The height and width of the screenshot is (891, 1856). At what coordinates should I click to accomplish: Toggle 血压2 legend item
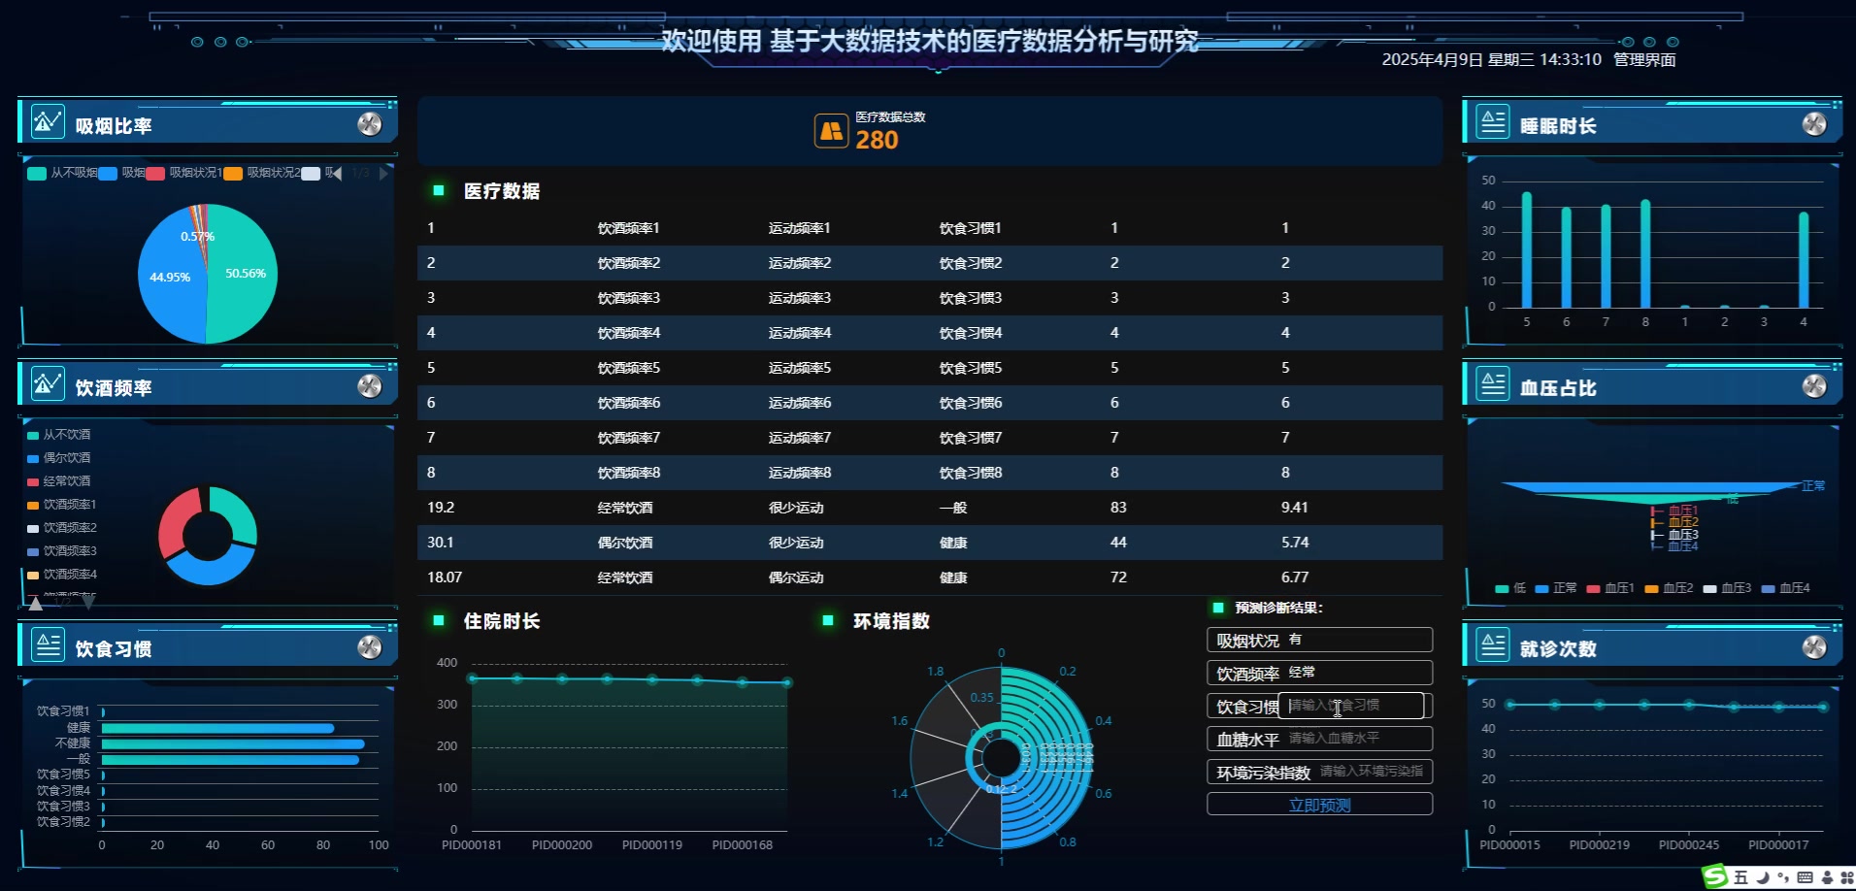pyautogui.click(x=1668, y=588)
